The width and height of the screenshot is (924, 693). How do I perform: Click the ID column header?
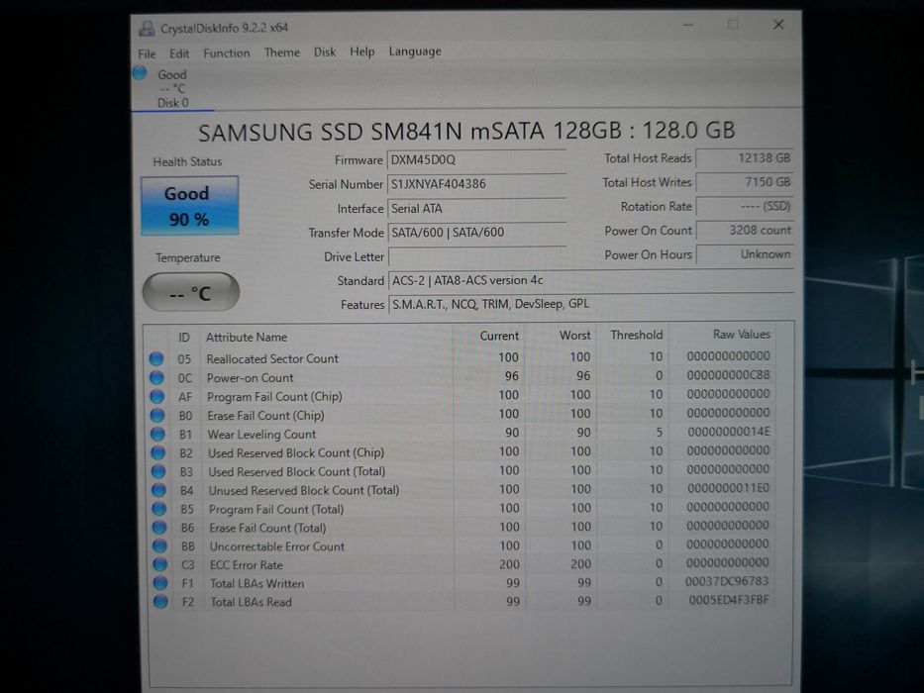click(x=184, y=337)
